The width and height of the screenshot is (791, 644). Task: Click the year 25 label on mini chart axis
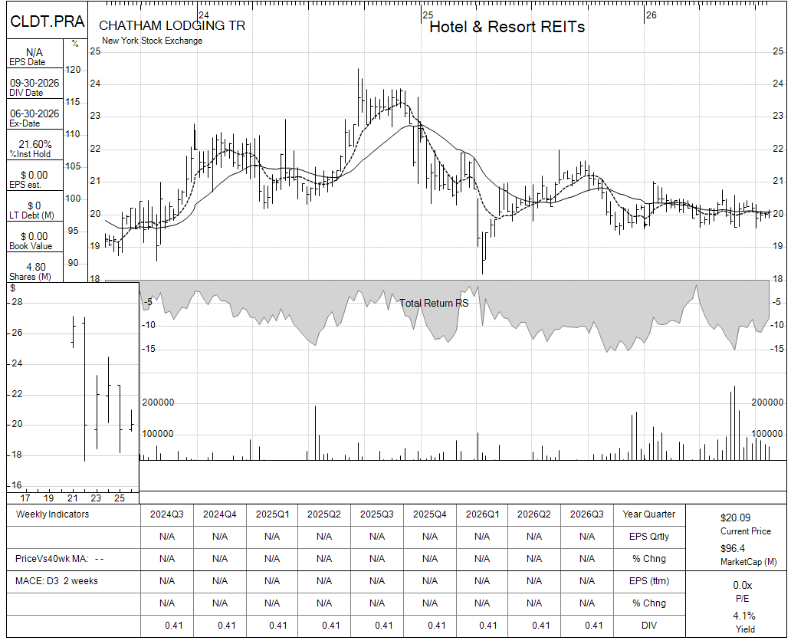[119, 498]
